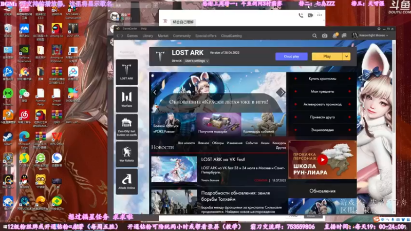411x231 pixels.
Task: Open the WPS Office desktop shortcut
Action: click(57, 138)
